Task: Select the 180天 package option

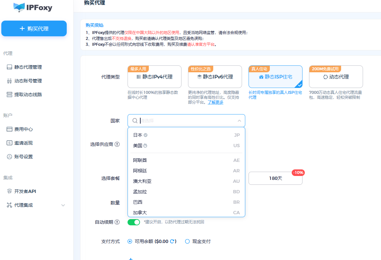Action: 275,179
